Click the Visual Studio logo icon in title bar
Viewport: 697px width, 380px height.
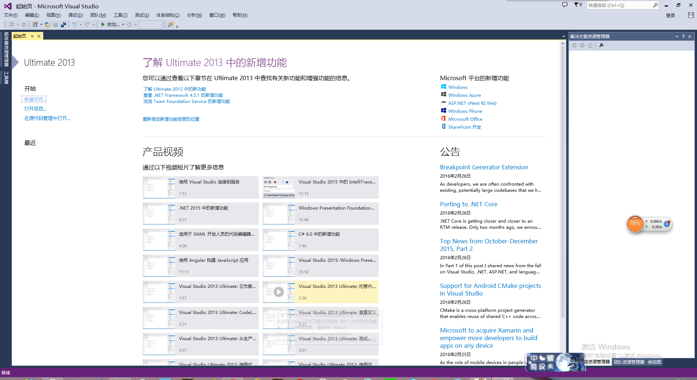(x=8, y=6)
